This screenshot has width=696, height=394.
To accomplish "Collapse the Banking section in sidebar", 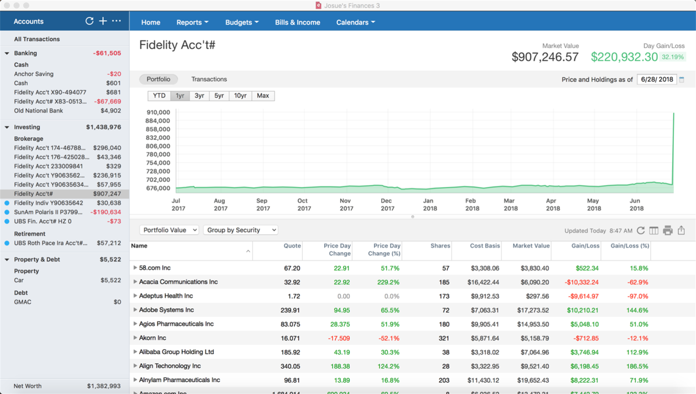I will coord(7,53).
